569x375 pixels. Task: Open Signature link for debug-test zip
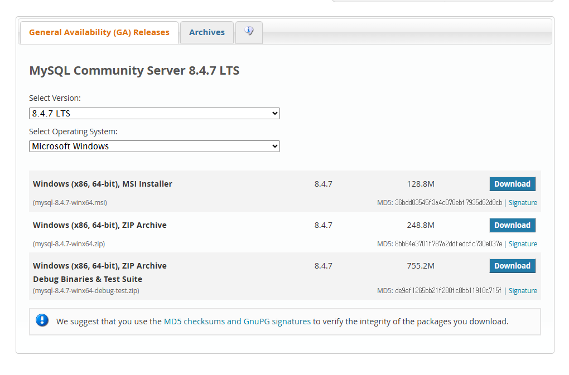click(x=523, y=290)
